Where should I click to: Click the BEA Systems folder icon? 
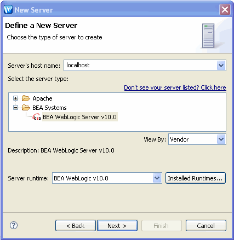click(26, 108)
